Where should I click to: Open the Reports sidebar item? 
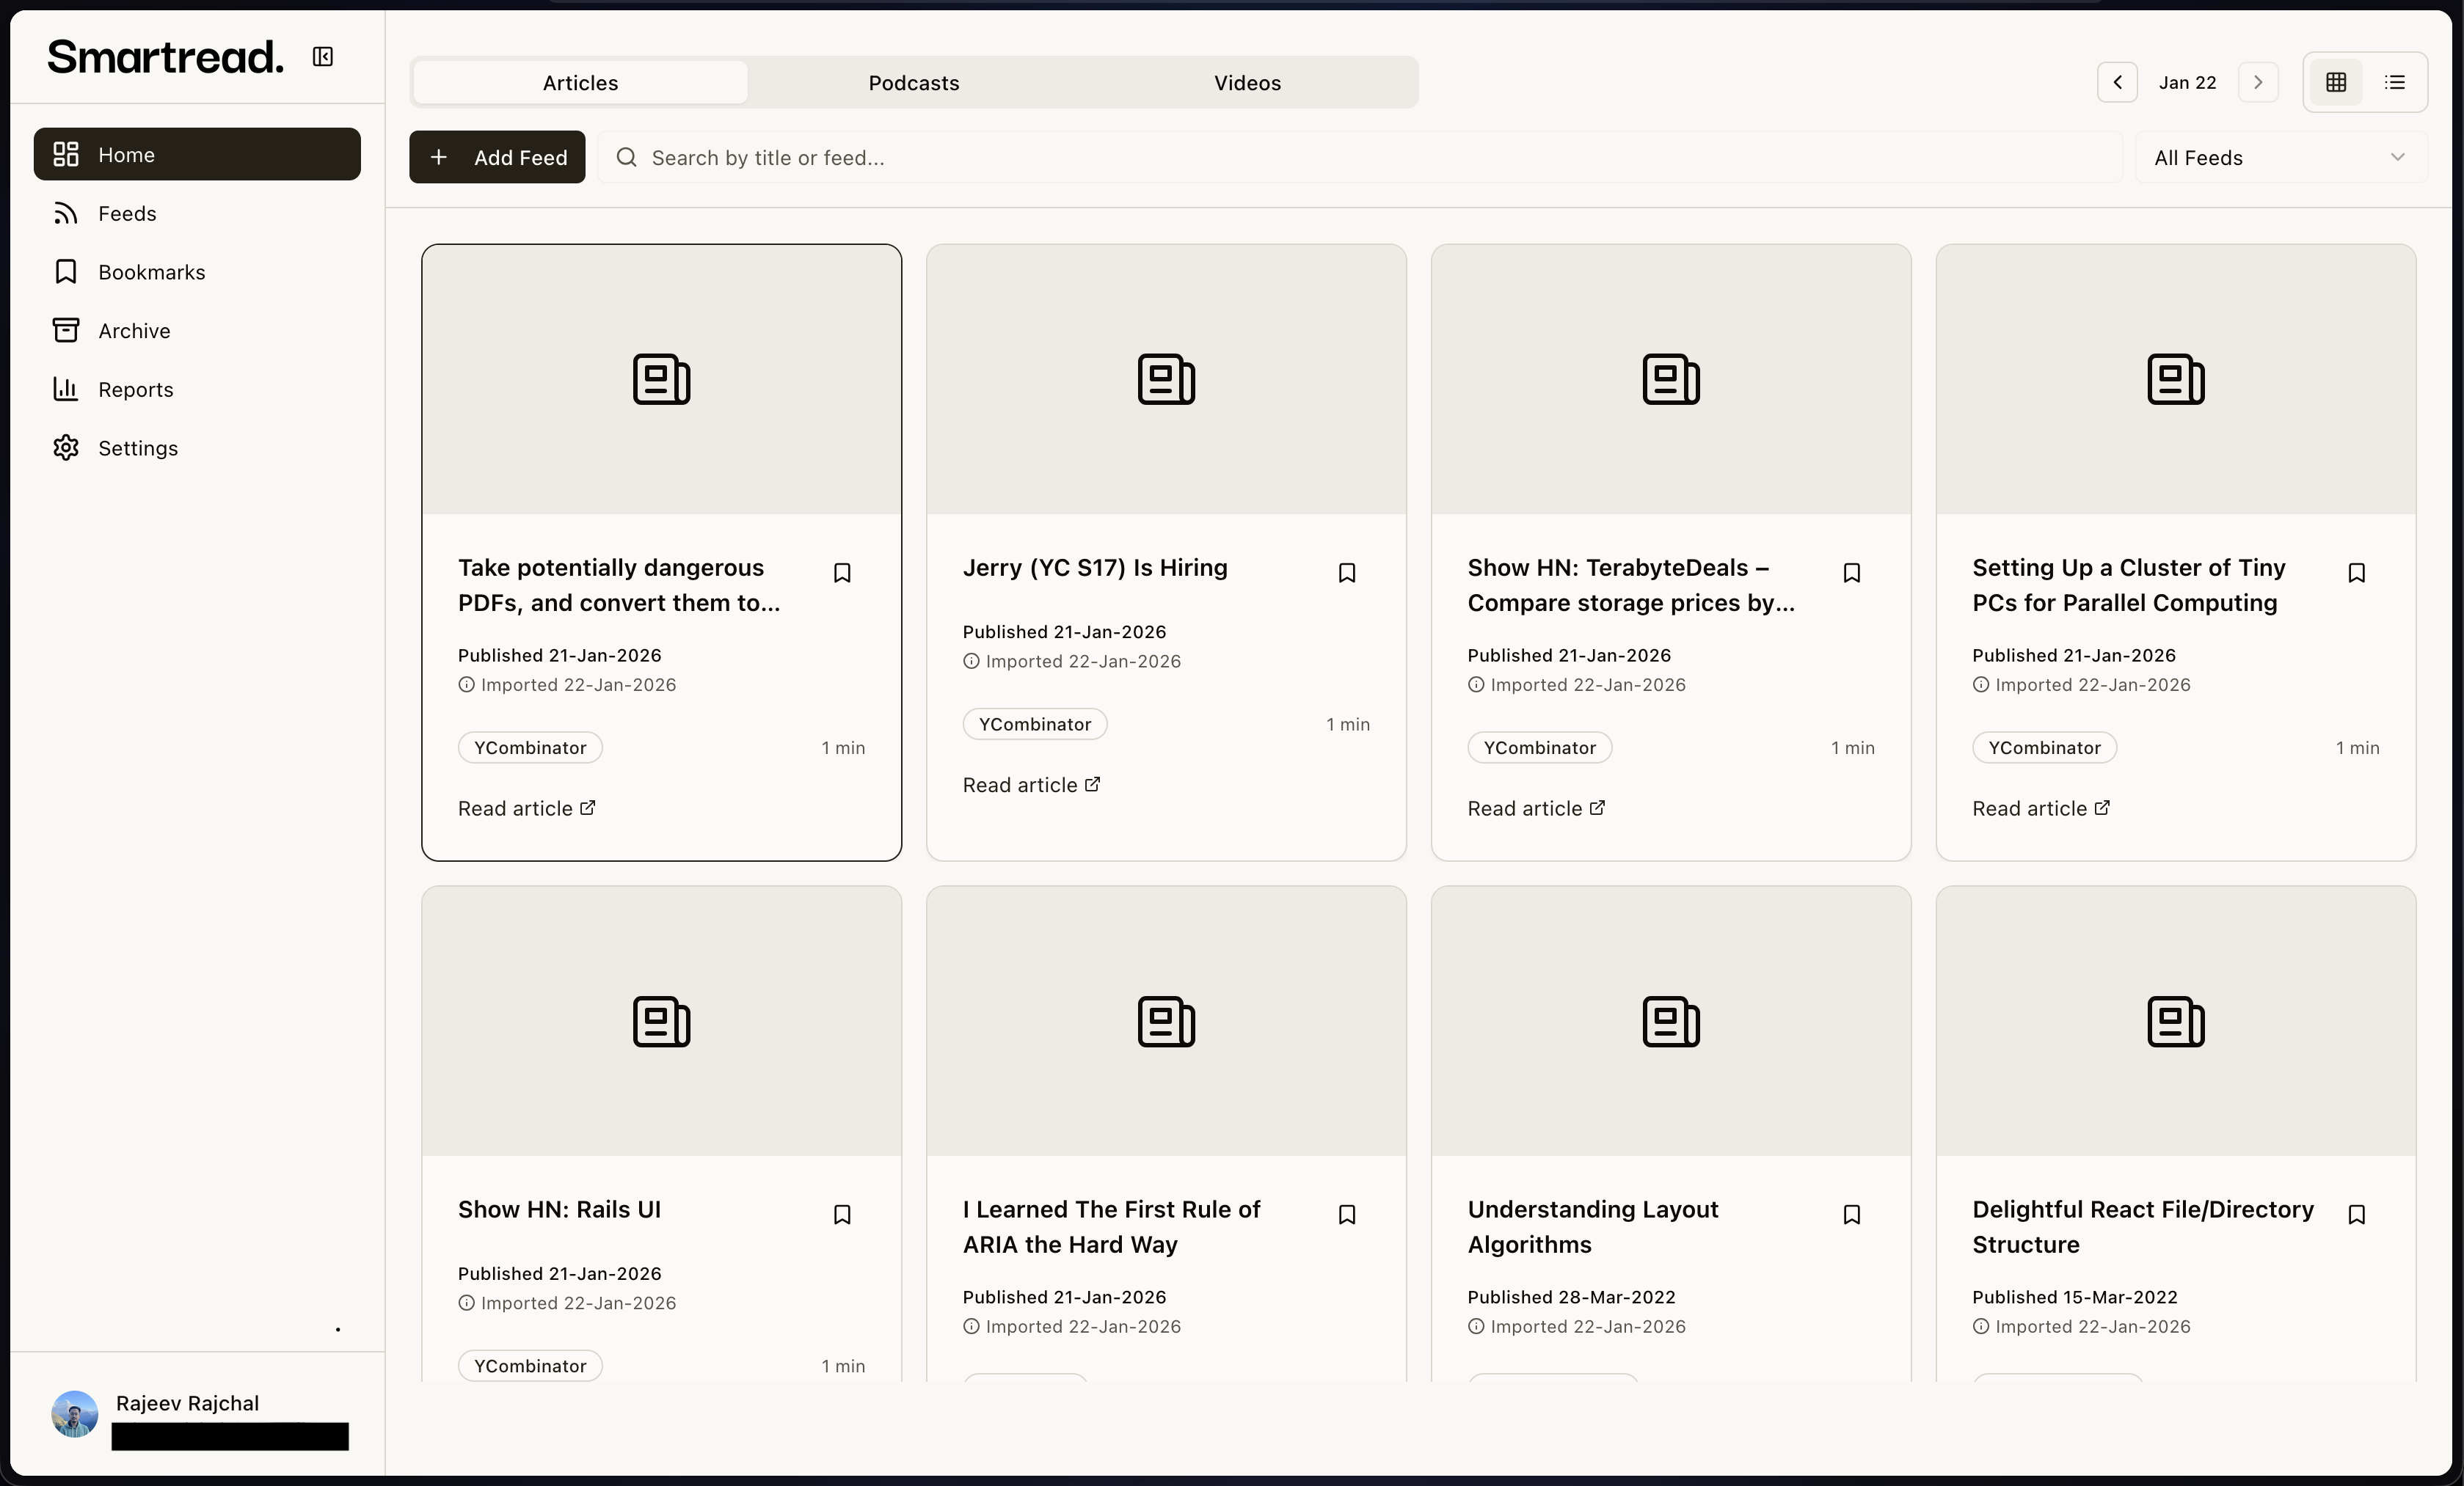click(135, 389)
